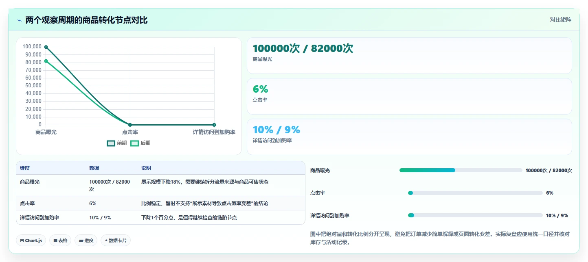Click the 对比矩阵 label in header
The width and height of the screenshot is (588, 262).
click(x=560, y=19)
